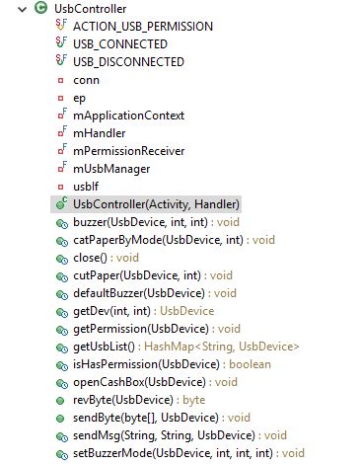Click the final field icon of mApplicationContext
The height and width of the screenshot is (464, 361).
coord(62,114)
